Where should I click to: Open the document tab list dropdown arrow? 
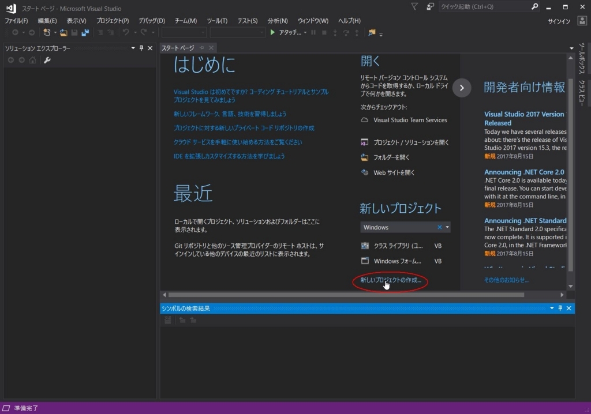(571, 48)
